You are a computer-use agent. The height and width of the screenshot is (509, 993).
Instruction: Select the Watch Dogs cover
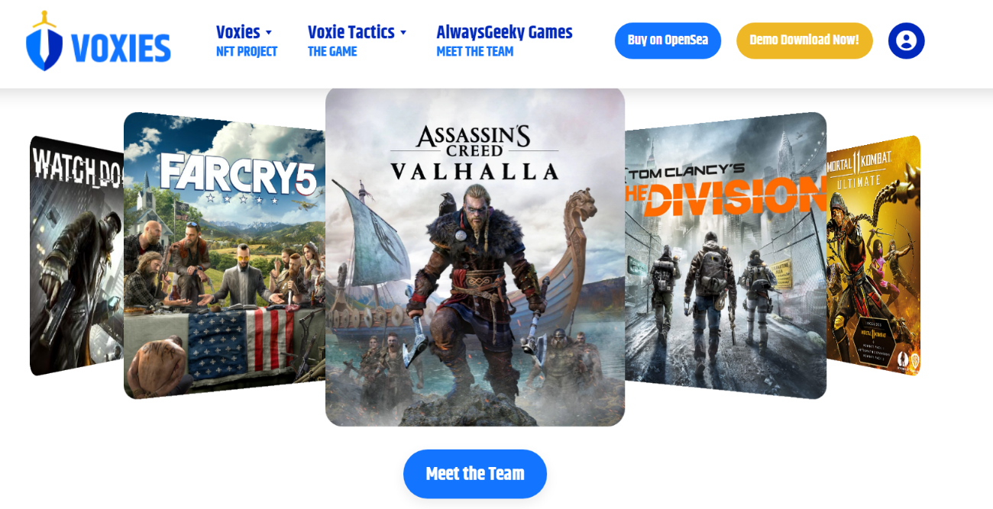[x=76, y=256]
